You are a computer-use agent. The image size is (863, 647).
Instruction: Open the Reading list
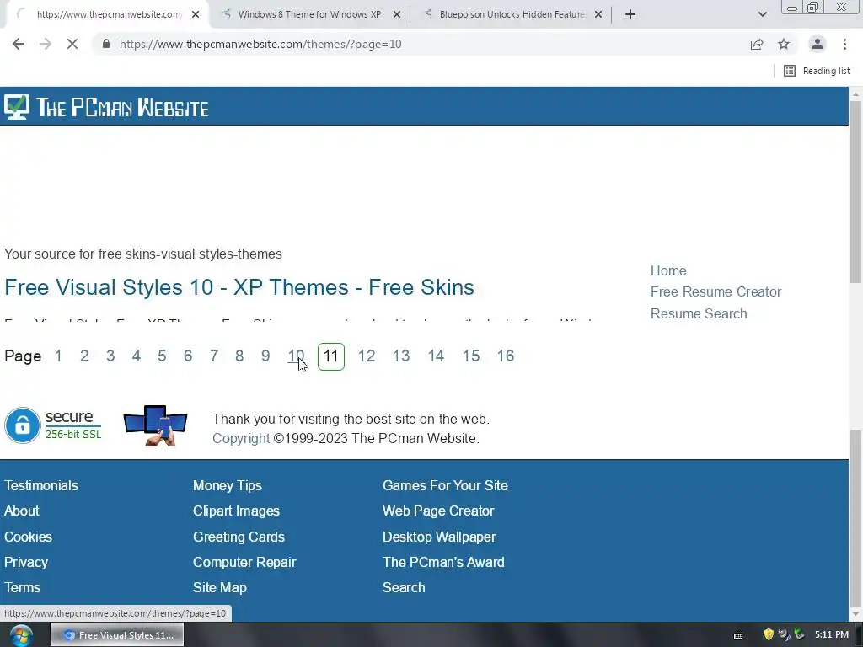pos(817,71)
